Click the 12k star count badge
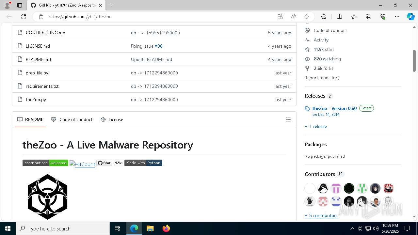Viewport: 418px width, 235px height. 118,163
